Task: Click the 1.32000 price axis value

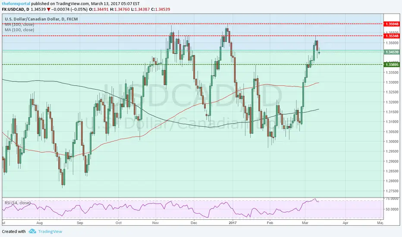Action: coord(393,102)
